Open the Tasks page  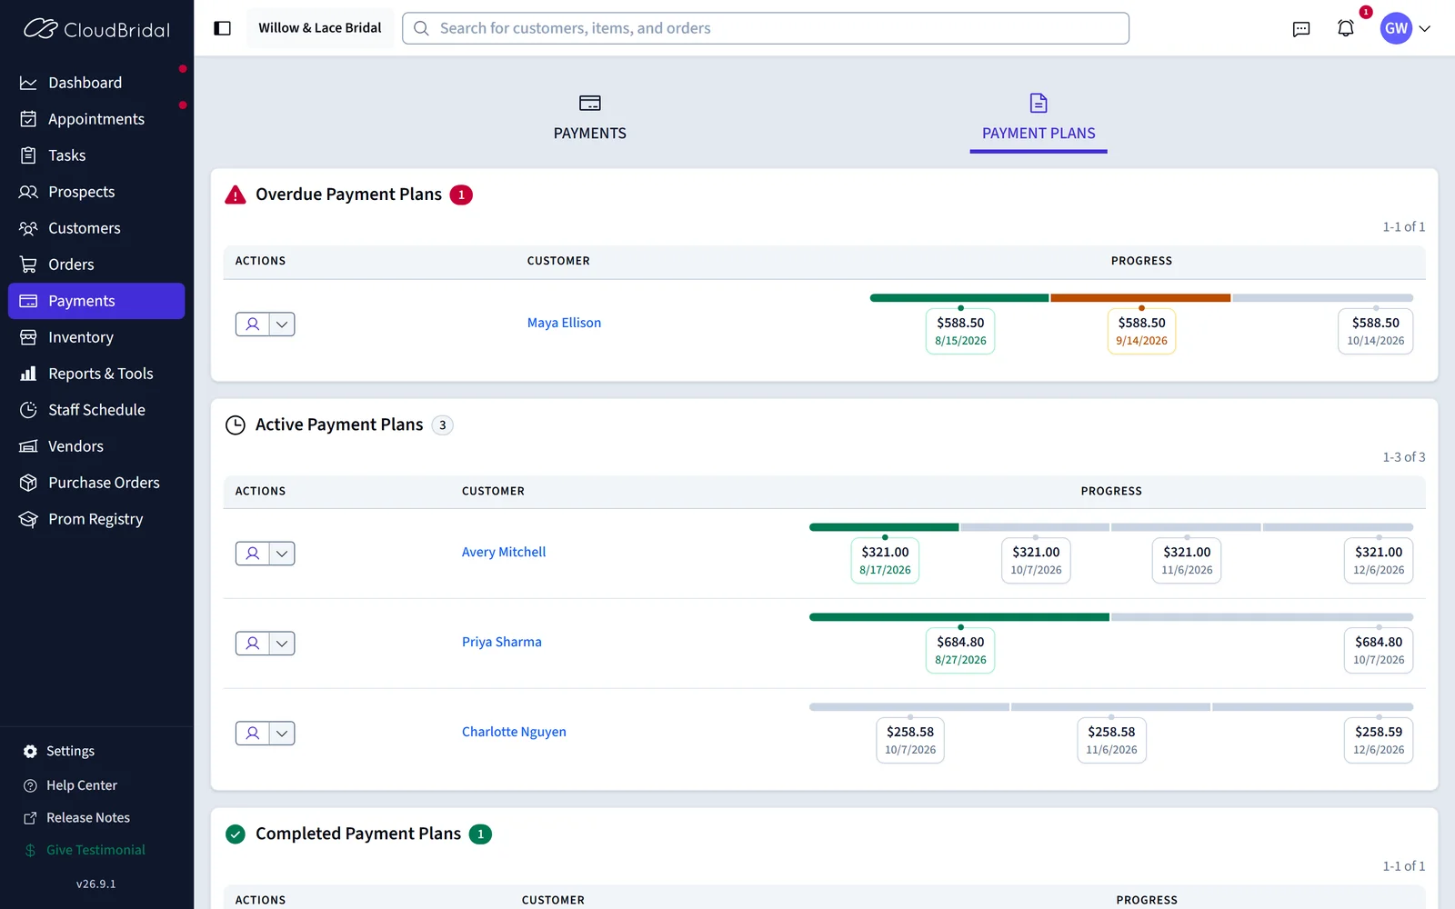(96, 155)
